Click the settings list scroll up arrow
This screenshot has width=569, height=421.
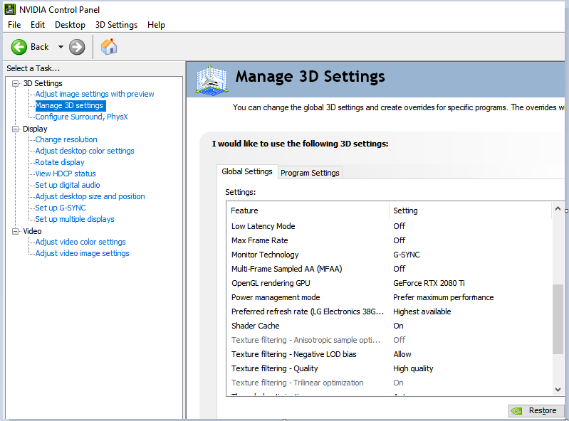558,208
